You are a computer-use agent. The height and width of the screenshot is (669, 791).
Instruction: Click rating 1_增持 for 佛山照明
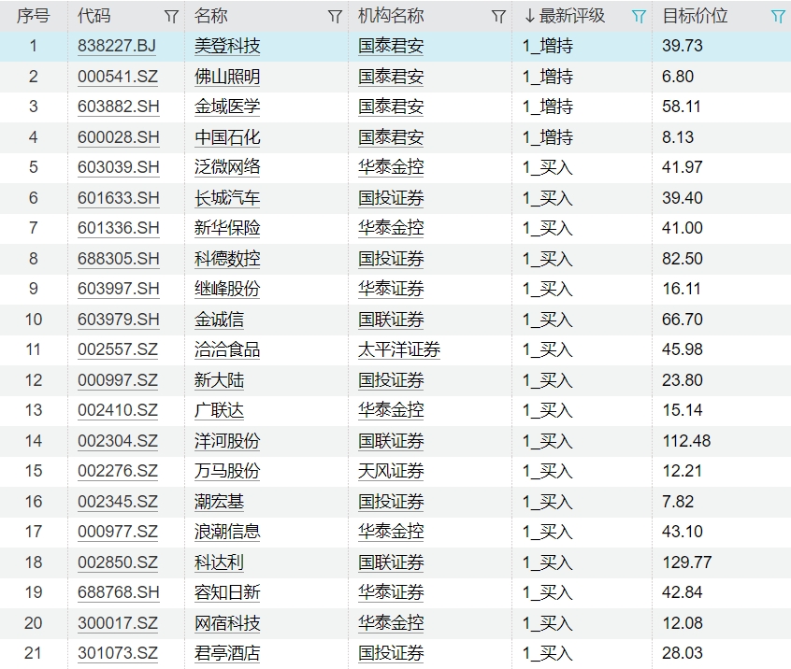547,77
